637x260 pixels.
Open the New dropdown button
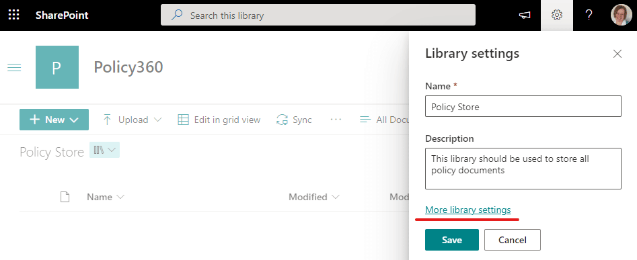click(x=54, y=120)
